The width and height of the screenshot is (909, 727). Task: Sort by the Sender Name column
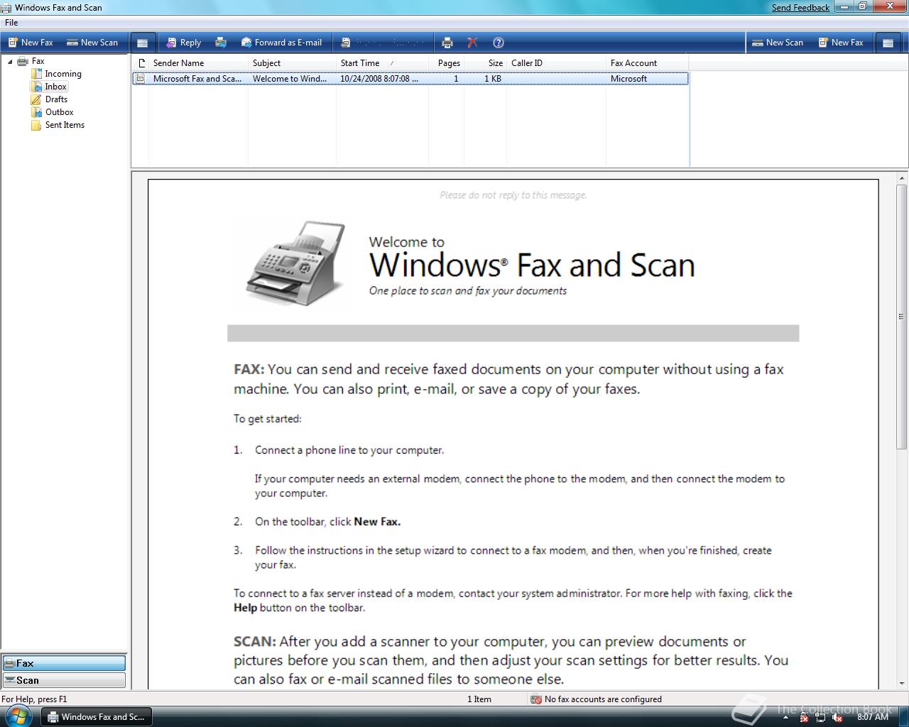(x=198, y=63)
